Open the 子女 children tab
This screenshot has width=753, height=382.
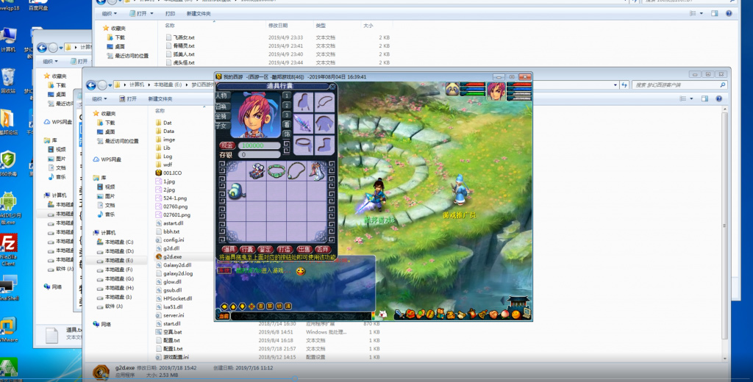(221, 126)
